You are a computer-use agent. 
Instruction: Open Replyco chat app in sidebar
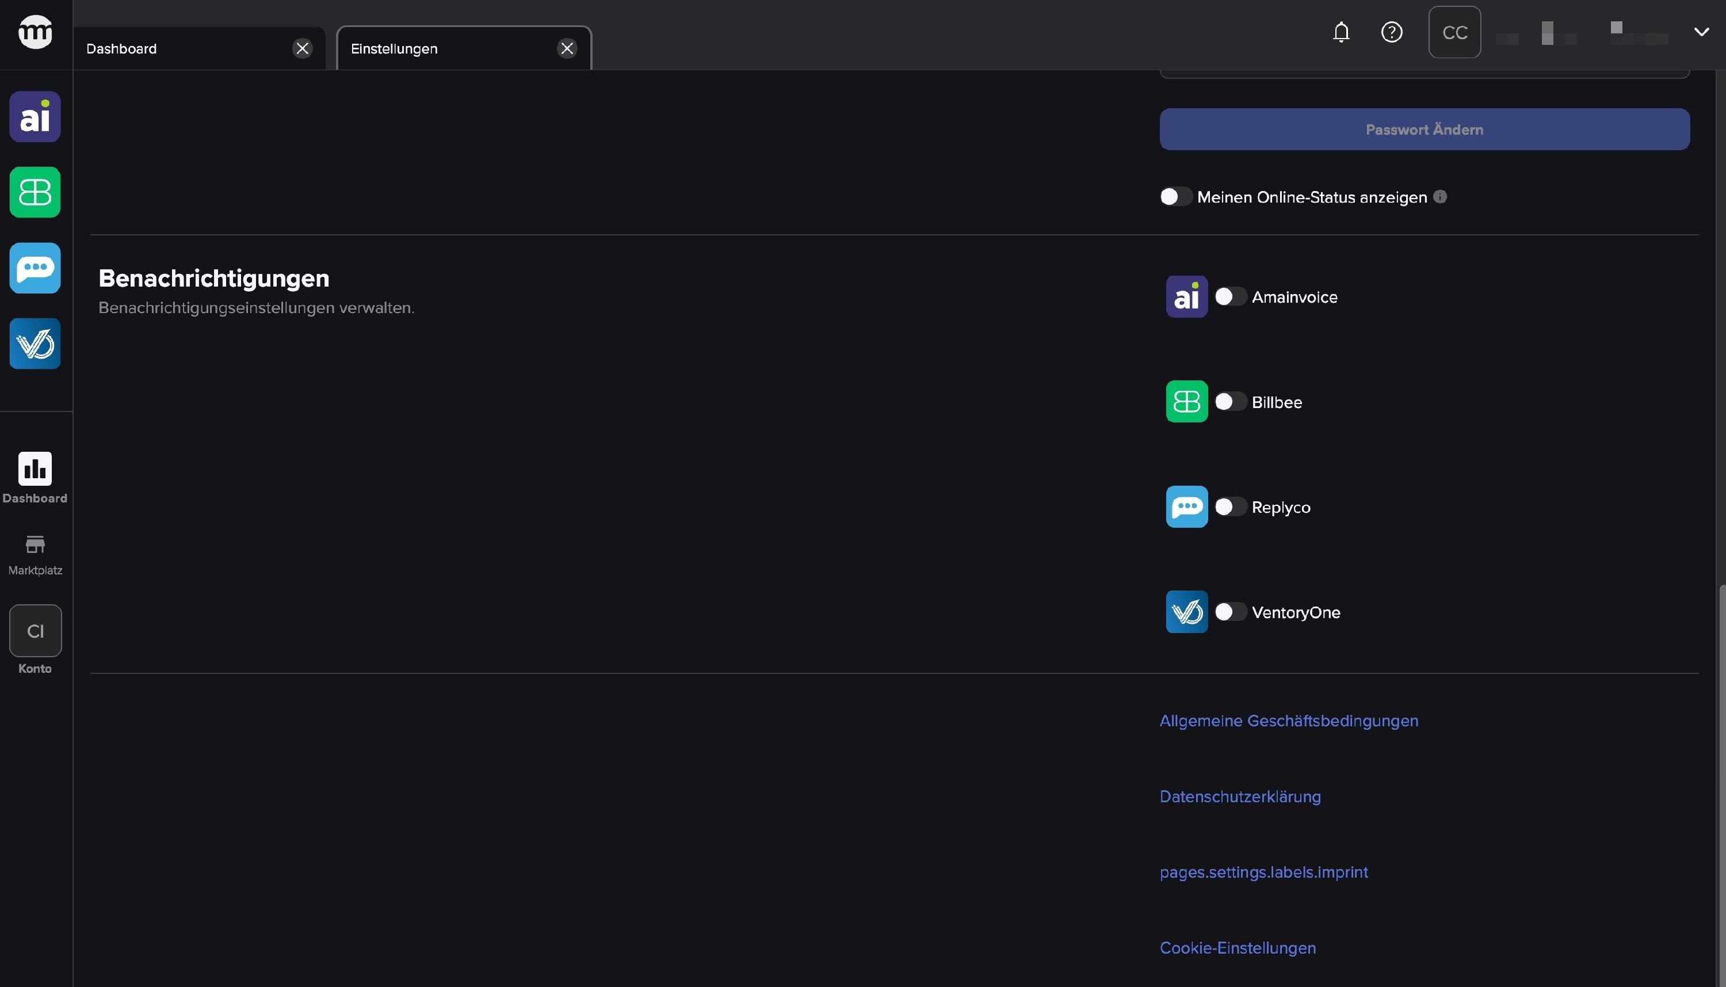tap(35, 268)
